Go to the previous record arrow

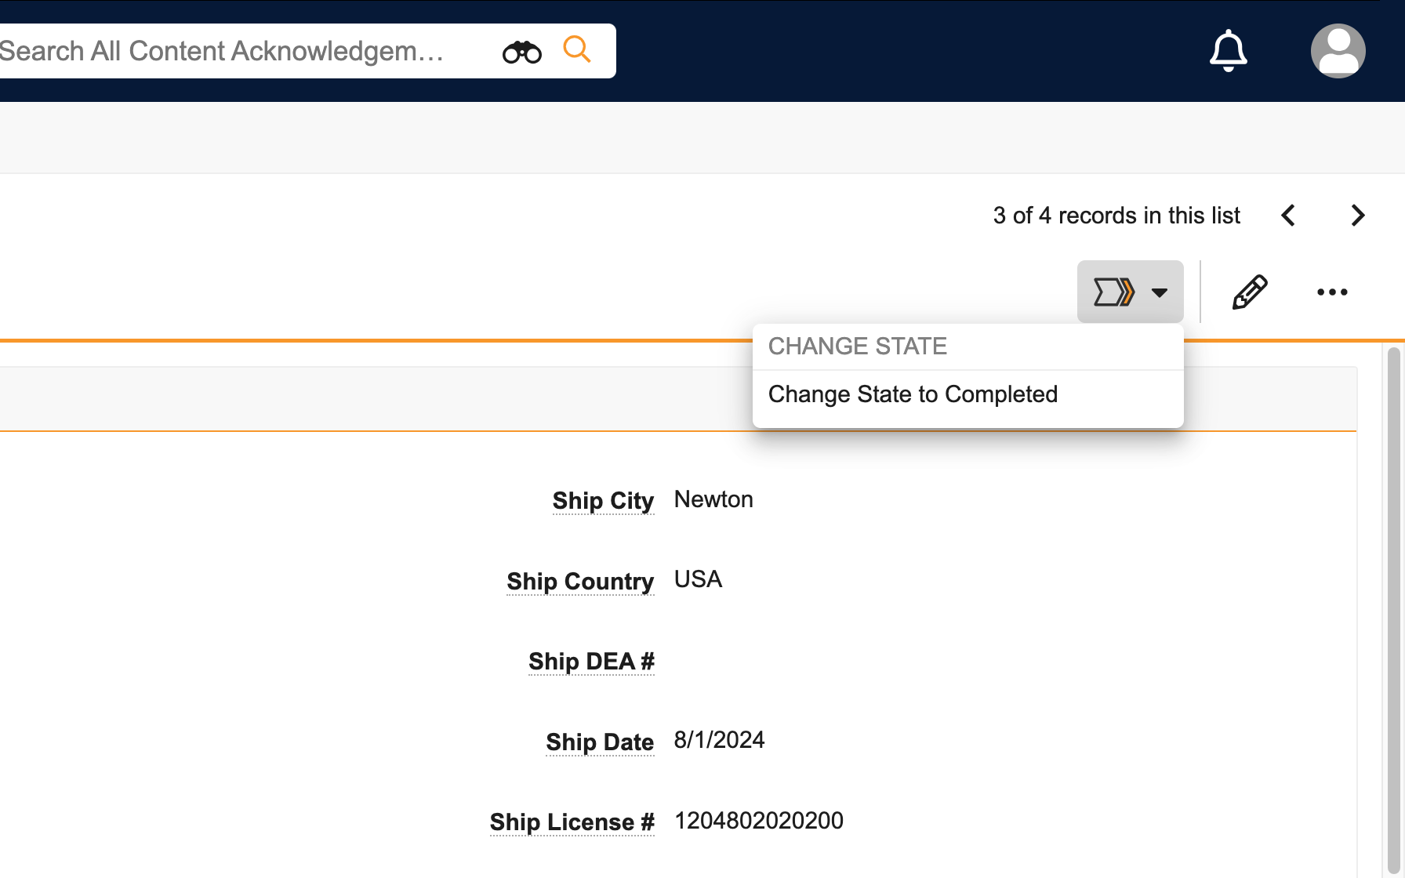(1288, 216)
